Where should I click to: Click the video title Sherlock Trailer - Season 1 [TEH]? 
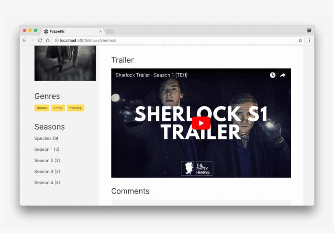[152, 75]
